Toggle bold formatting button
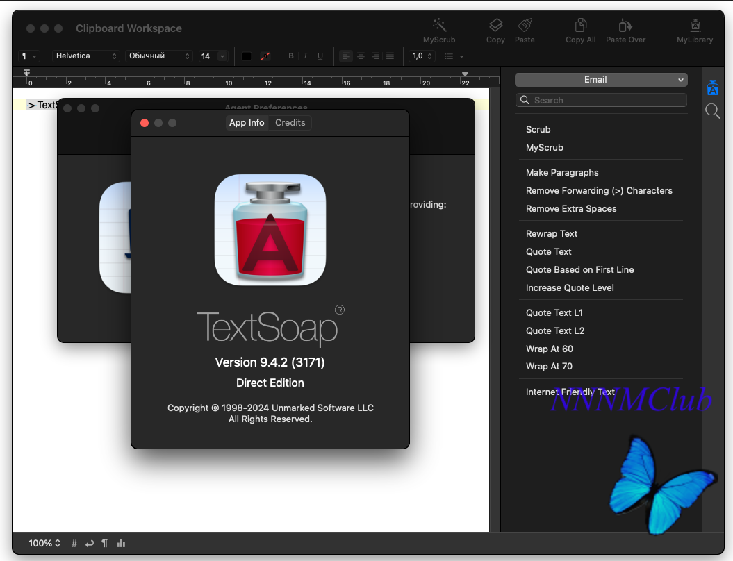 point(291,56)
